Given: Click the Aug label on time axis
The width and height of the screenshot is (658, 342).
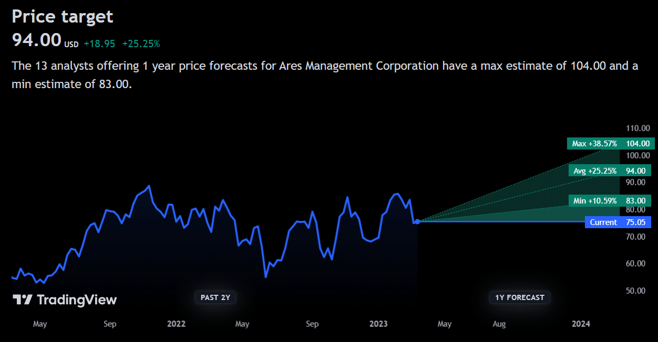Looking at the screenshot, I should coord(499,324).
